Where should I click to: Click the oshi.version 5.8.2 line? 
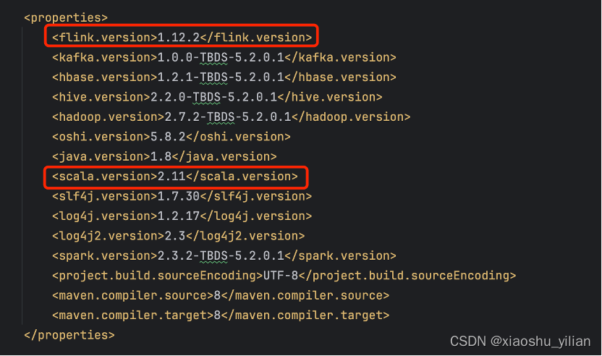[171, 137]
